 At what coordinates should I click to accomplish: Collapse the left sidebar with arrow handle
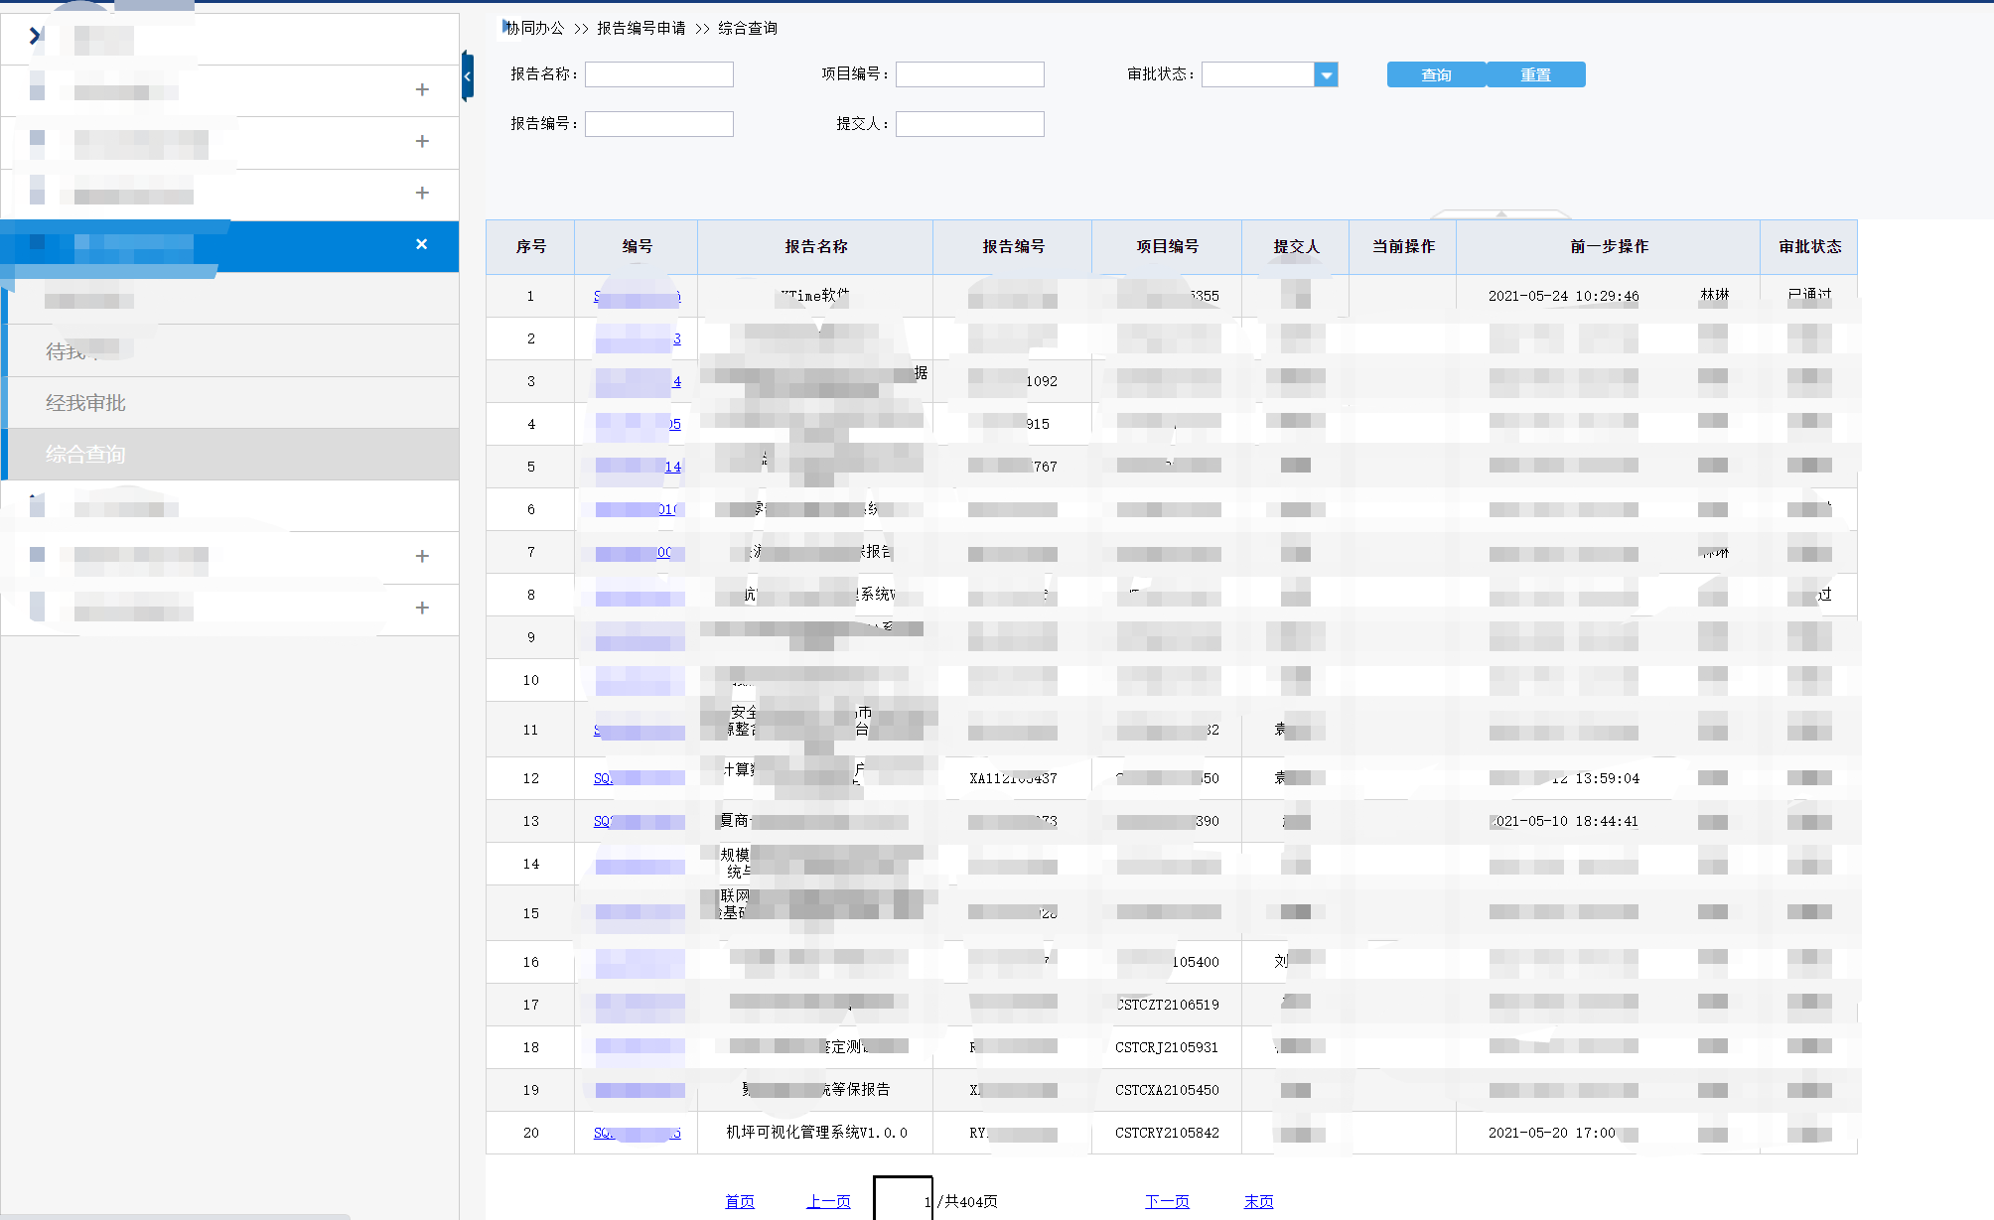click(468, 75)
